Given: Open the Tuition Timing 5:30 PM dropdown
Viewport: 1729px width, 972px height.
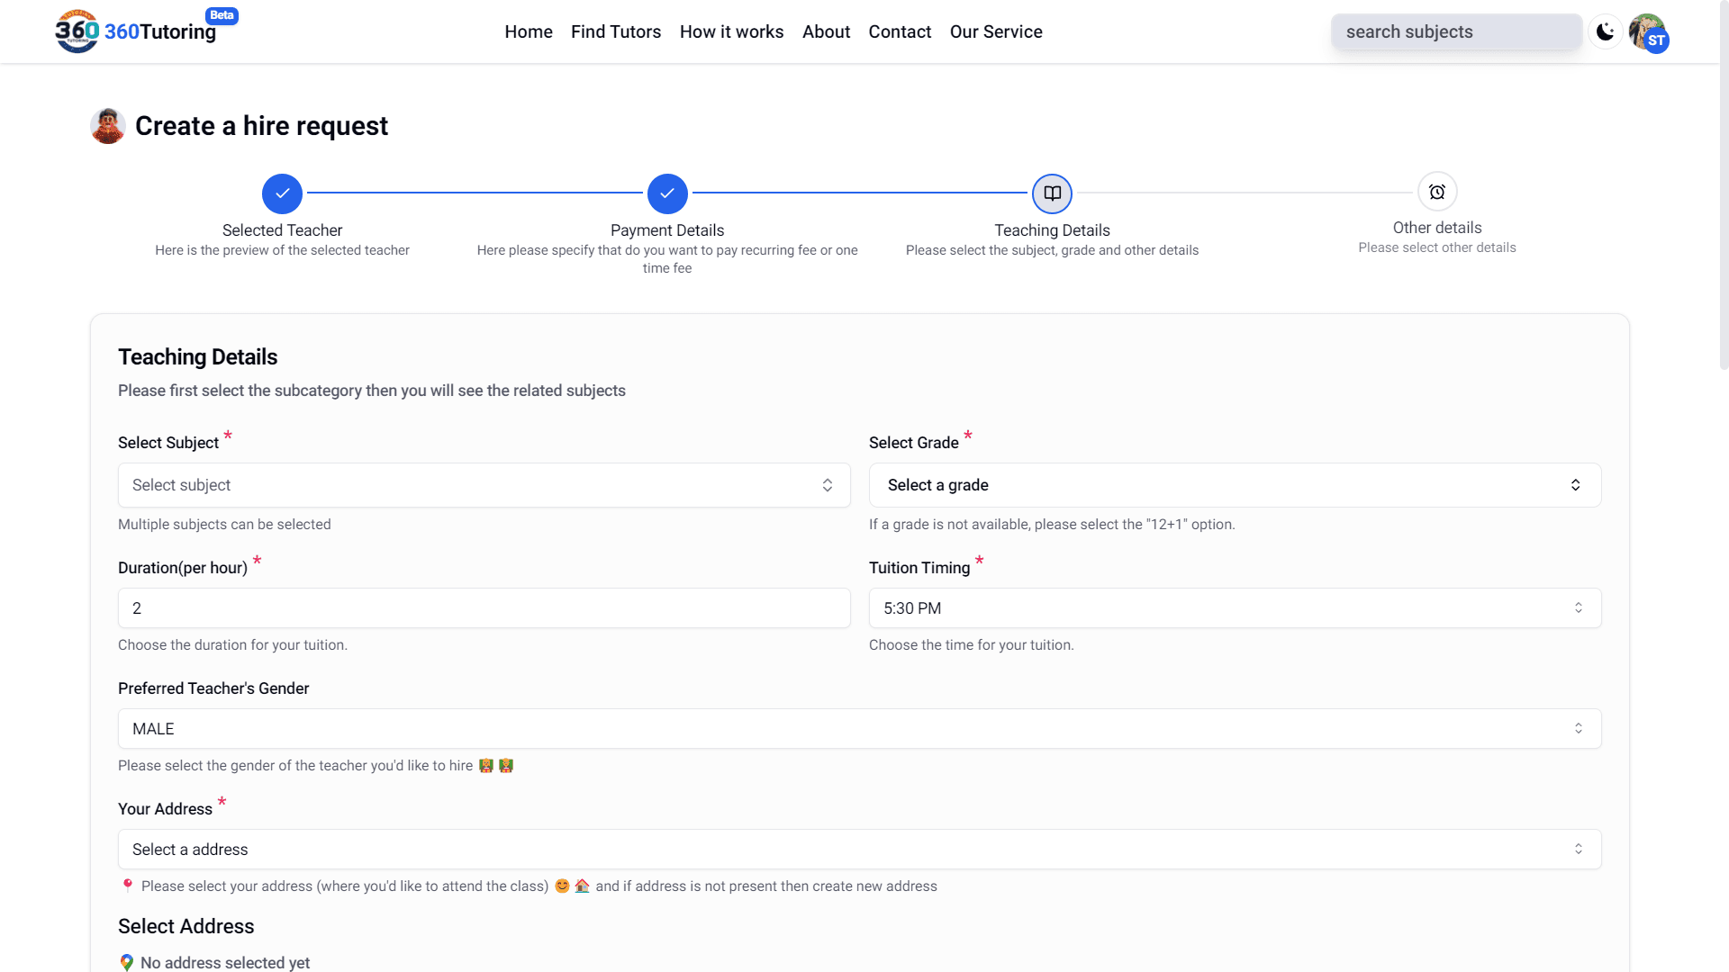Looking at the screenshot, I should [1235, 608].
